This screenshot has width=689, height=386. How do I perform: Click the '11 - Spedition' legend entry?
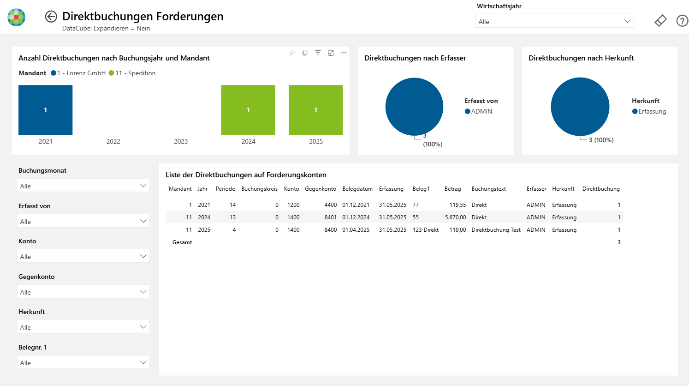(x=132, y=73)
